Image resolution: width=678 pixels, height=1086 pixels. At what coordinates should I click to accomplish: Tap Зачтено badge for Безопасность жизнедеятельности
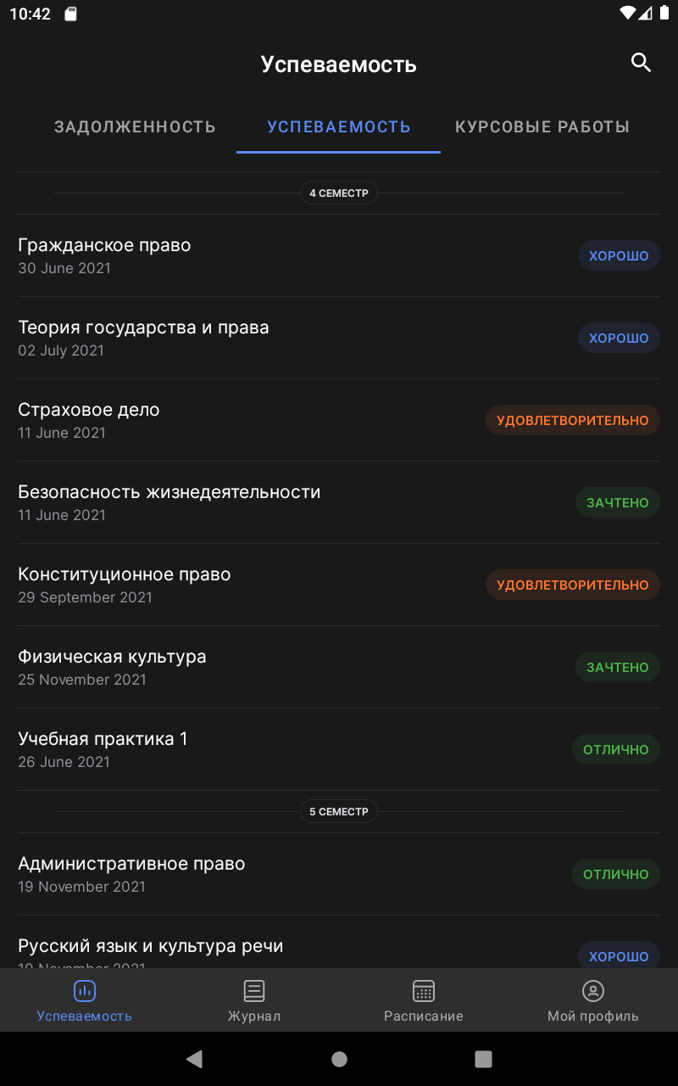(618, 502)
